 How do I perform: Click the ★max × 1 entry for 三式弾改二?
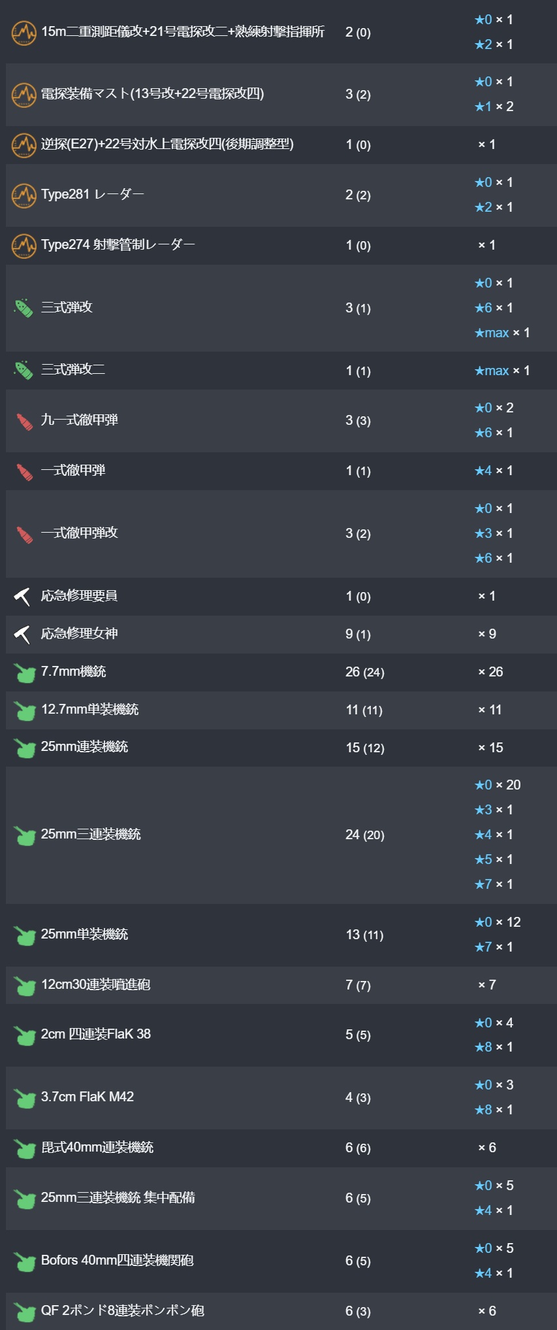point(502,371)
